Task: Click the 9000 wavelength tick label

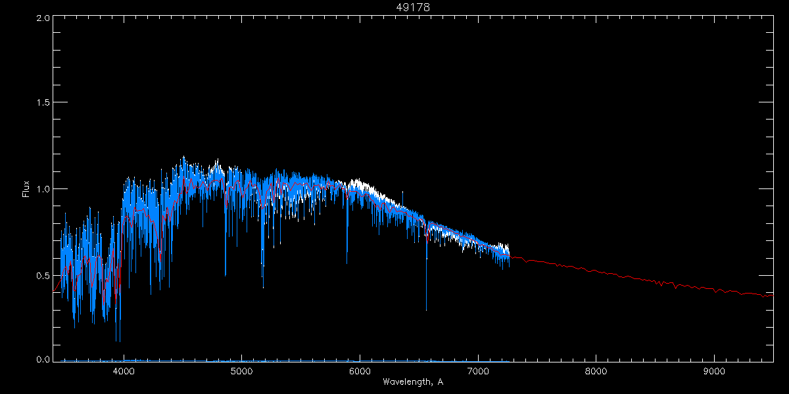Action: [714, 371]
